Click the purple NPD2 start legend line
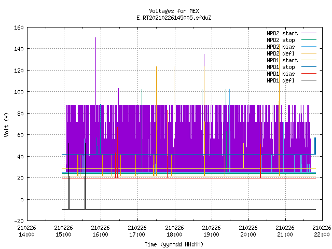 pyautogui.click(x=309, y=33)
